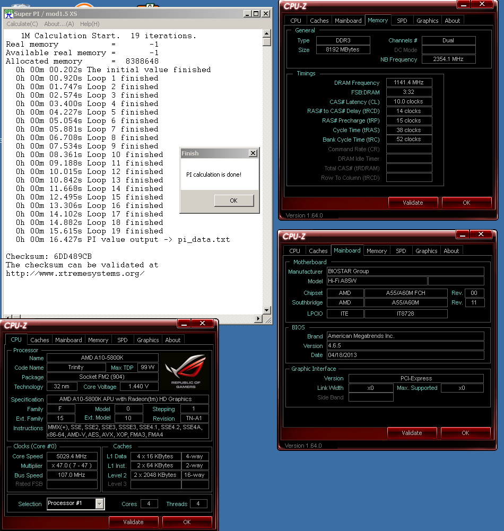Open Mainboard tab in the Memory CPU-Z window

(x=348, y=21)
